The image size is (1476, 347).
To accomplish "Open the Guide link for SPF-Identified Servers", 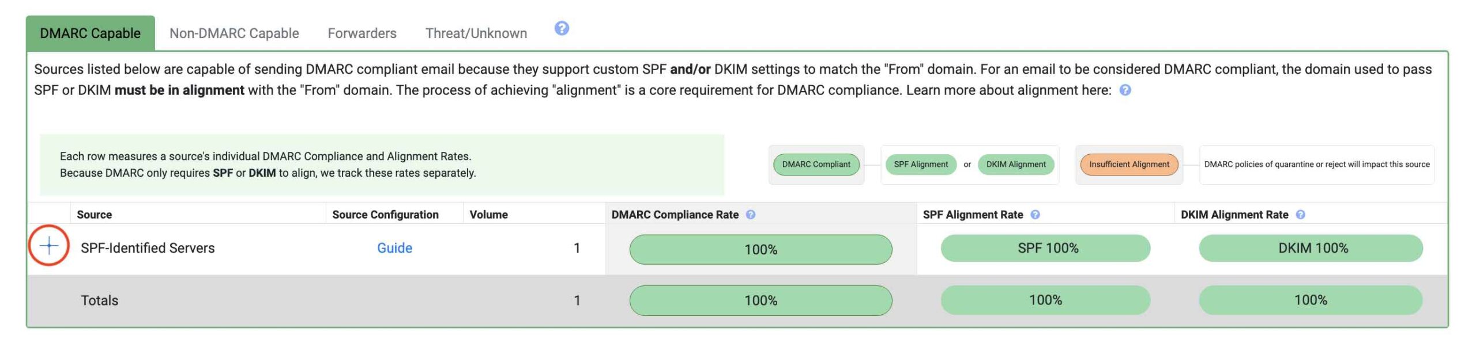I will tap(394, 248).
